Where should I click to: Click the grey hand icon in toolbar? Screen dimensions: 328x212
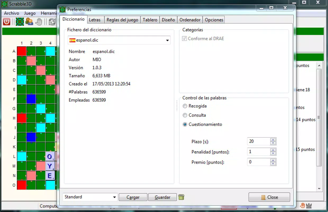[x=39, y=22]
